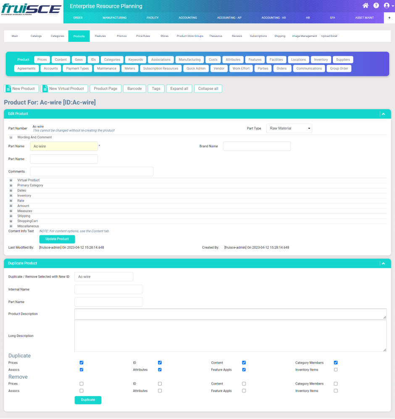
Task: Click the Long Description text area
Action: click(x=231, y=336)
